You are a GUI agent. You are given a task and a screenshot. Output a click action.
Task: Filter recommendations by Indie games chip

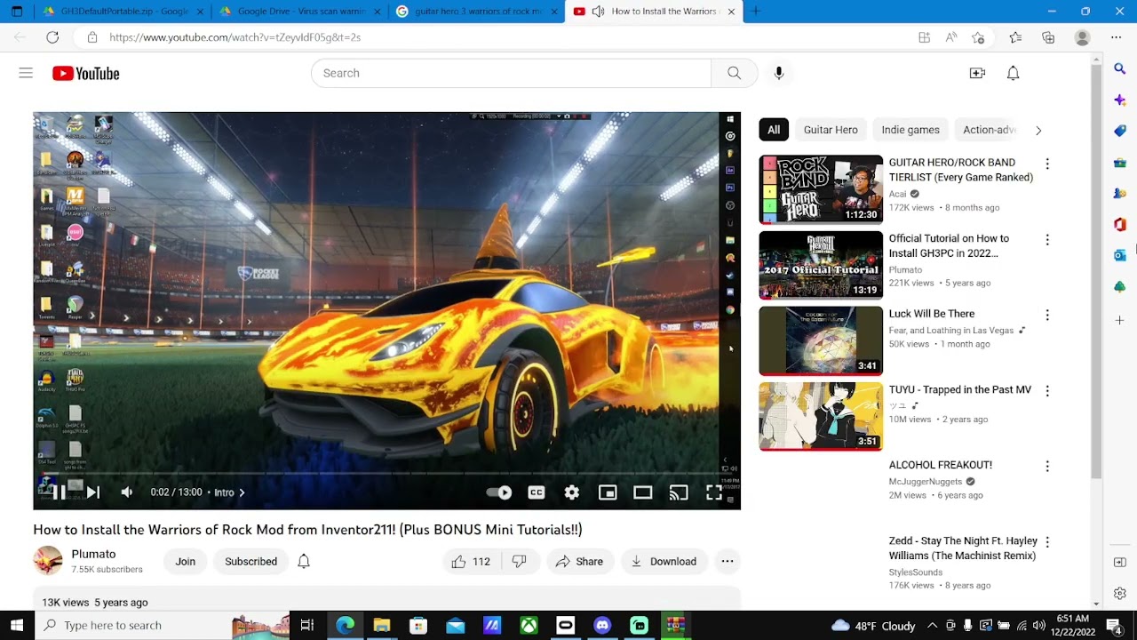pos(910,130)
